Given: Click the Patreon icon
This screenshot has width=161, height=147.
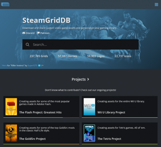Looking at the screenshot, I should 38,33.
